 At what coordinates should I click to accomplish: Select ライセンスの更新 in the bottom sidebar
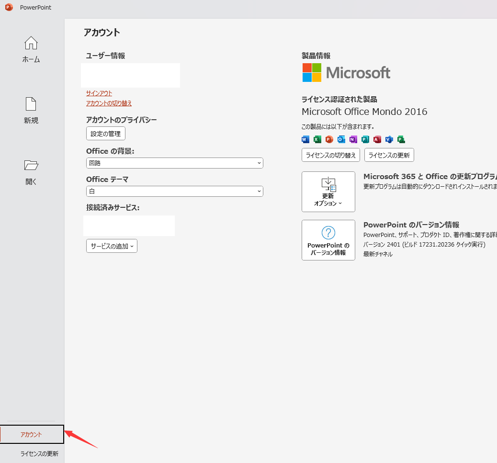pyautogui.click(x=39, y=453)
